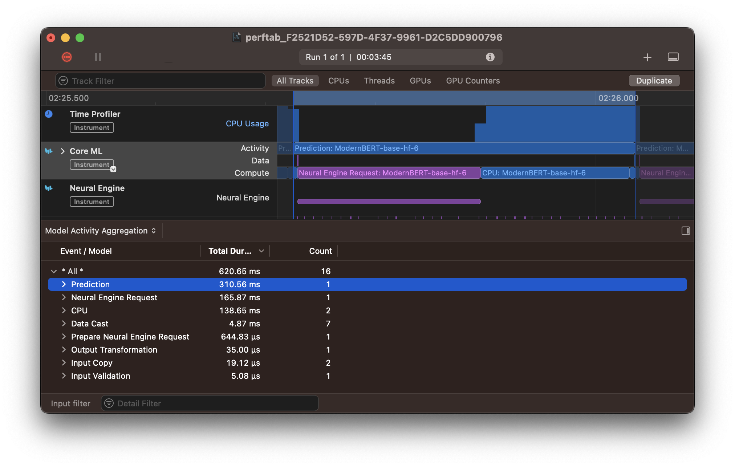735x467 pixels.
Task: Expand Prepare Neural Engine Request row
Action: click(64, 337)
